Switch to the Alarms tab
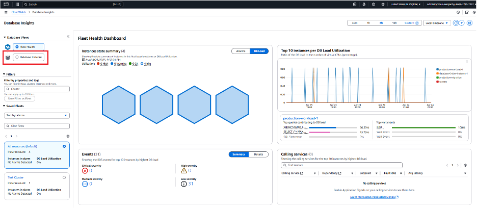The width and height of the screenshot is (477, 208). [x=241, y=51]
